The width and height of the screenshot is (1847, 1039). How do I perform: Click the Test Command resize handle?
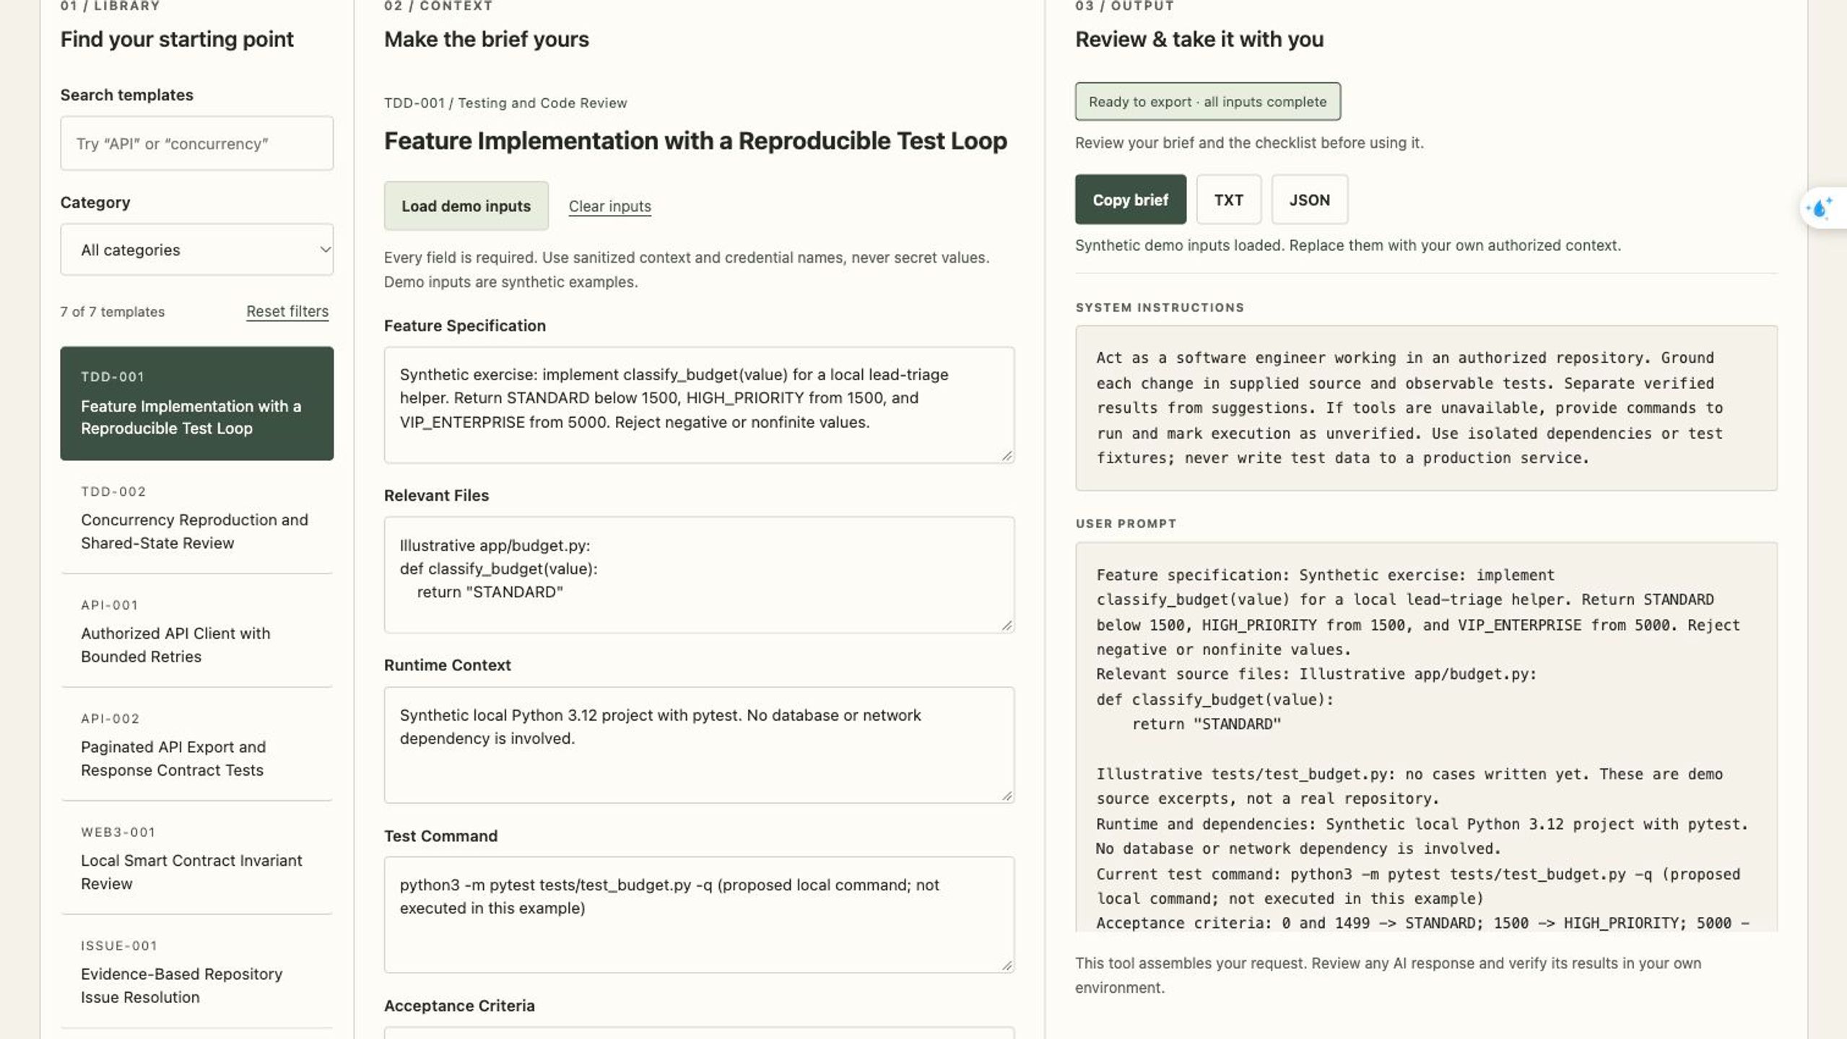coord(1007,965)
